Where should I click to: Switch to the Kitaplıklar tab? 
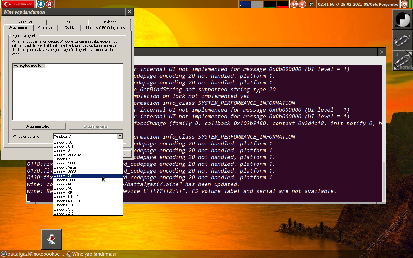point(45,28)
